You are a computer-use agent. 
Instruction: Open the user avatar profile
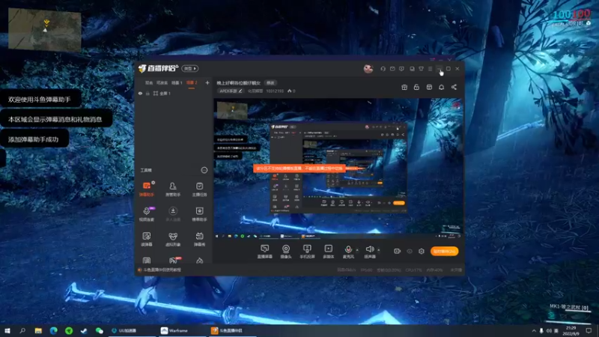tap(368, 69)
